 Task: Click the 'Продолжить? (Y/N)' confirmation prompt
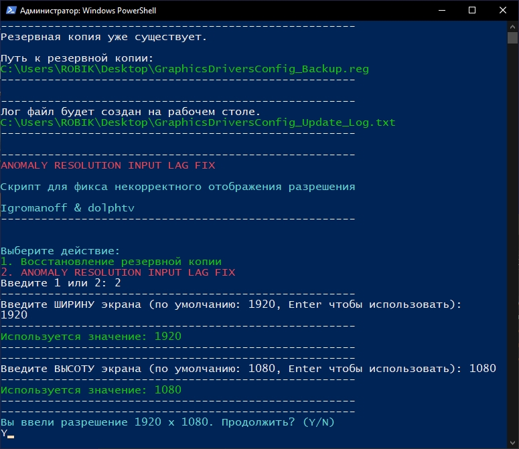(x=167, y=422)
